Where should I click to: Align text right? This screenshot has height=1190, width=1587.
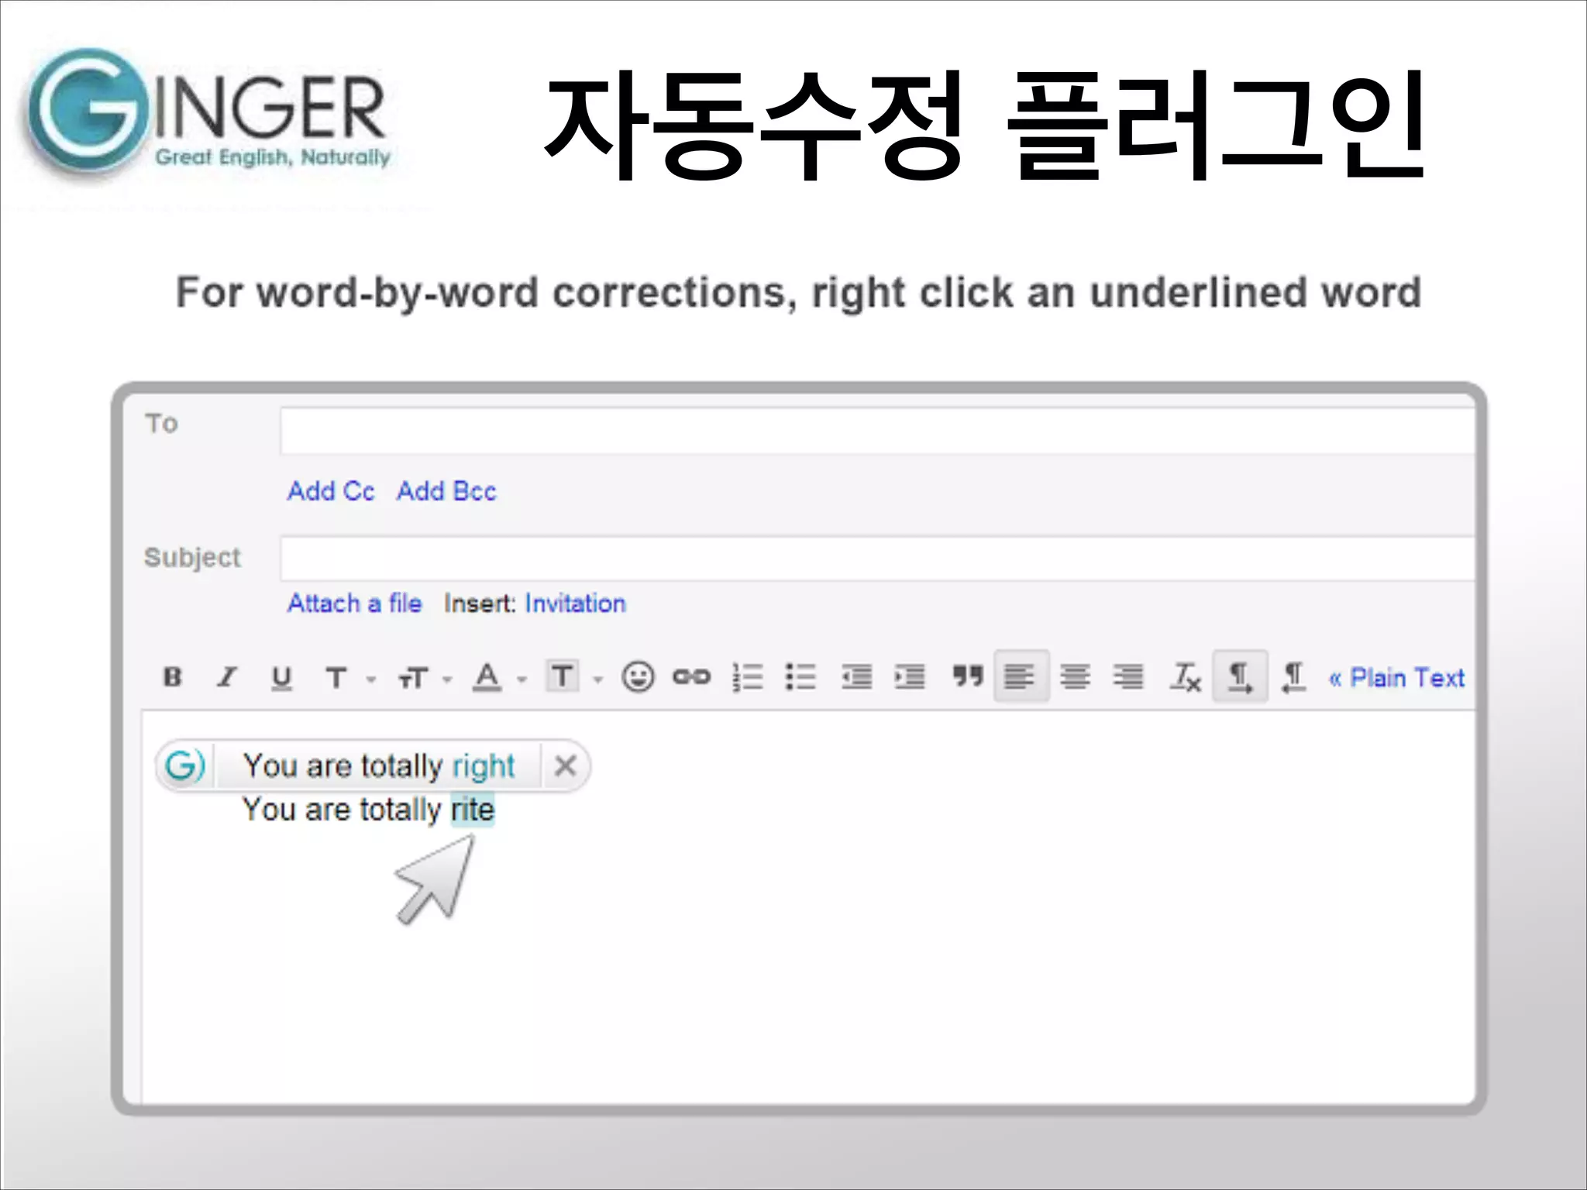pyautogui.click(x=1128, y=677)
